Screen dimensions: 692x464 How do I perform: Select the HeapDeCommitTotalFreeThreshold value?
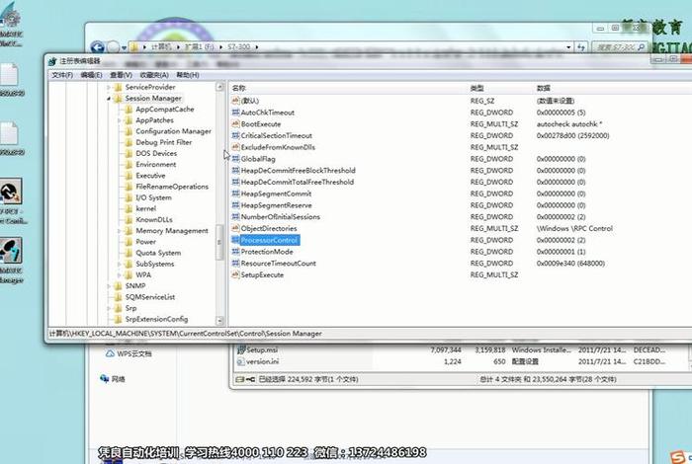point(297,182)
